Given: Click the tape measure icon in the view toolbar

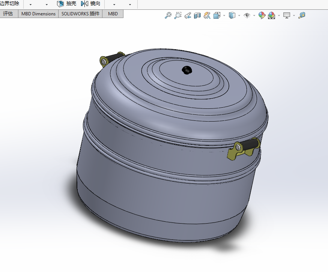Looking at the screenshot, I should click(x=302, y=15).
